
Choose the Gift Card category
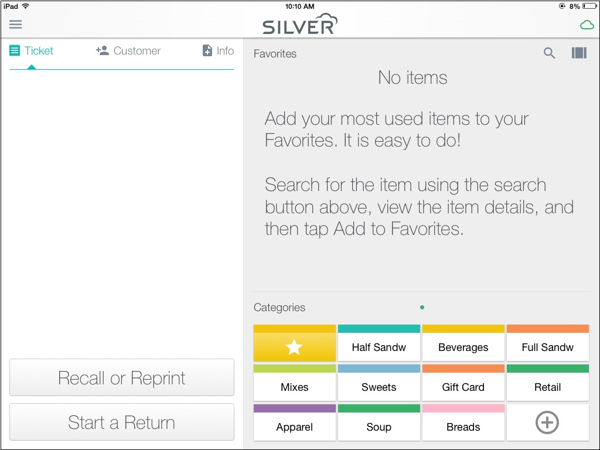[463, 383]
